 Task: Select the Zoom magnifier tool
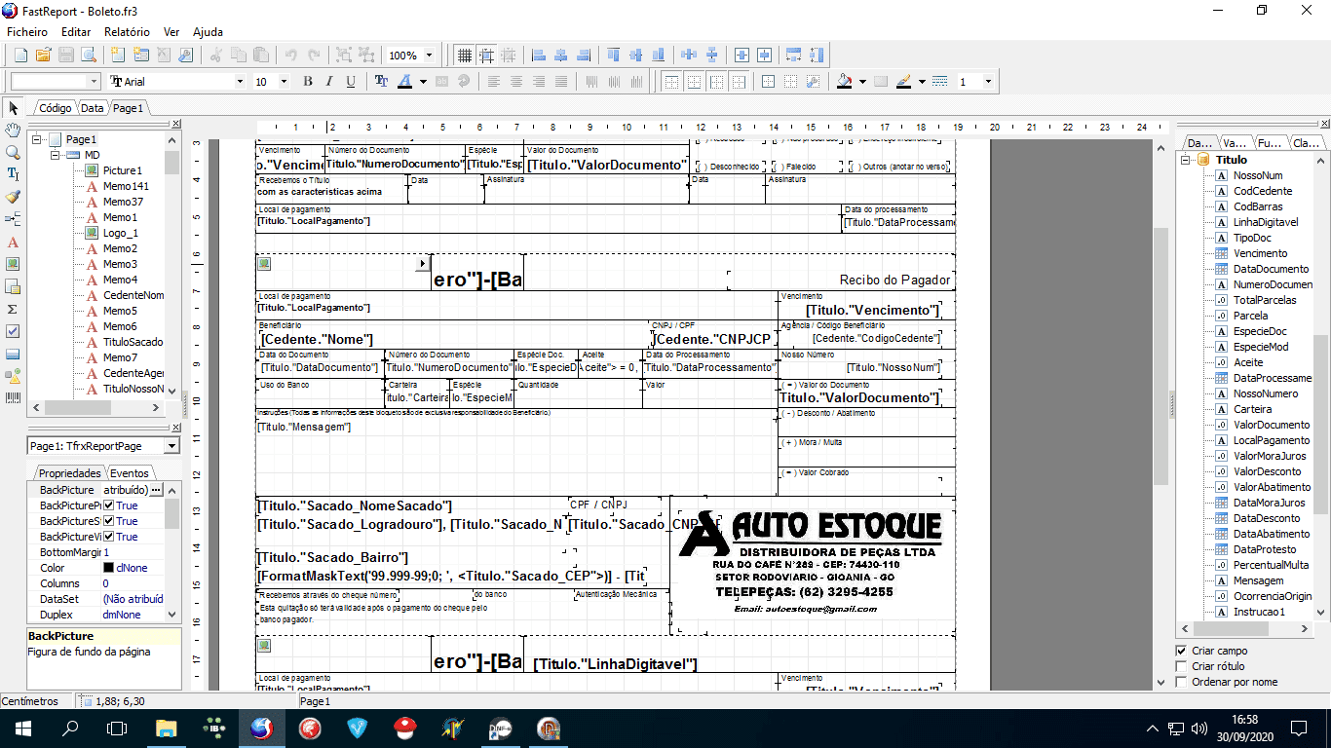click(x=13, y=153)
